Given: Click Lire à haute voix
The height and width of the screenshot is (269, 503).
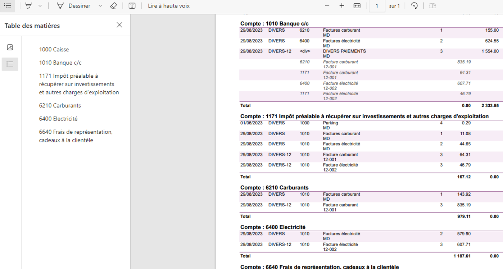Looking at the screenshot, I should [168, 6].
